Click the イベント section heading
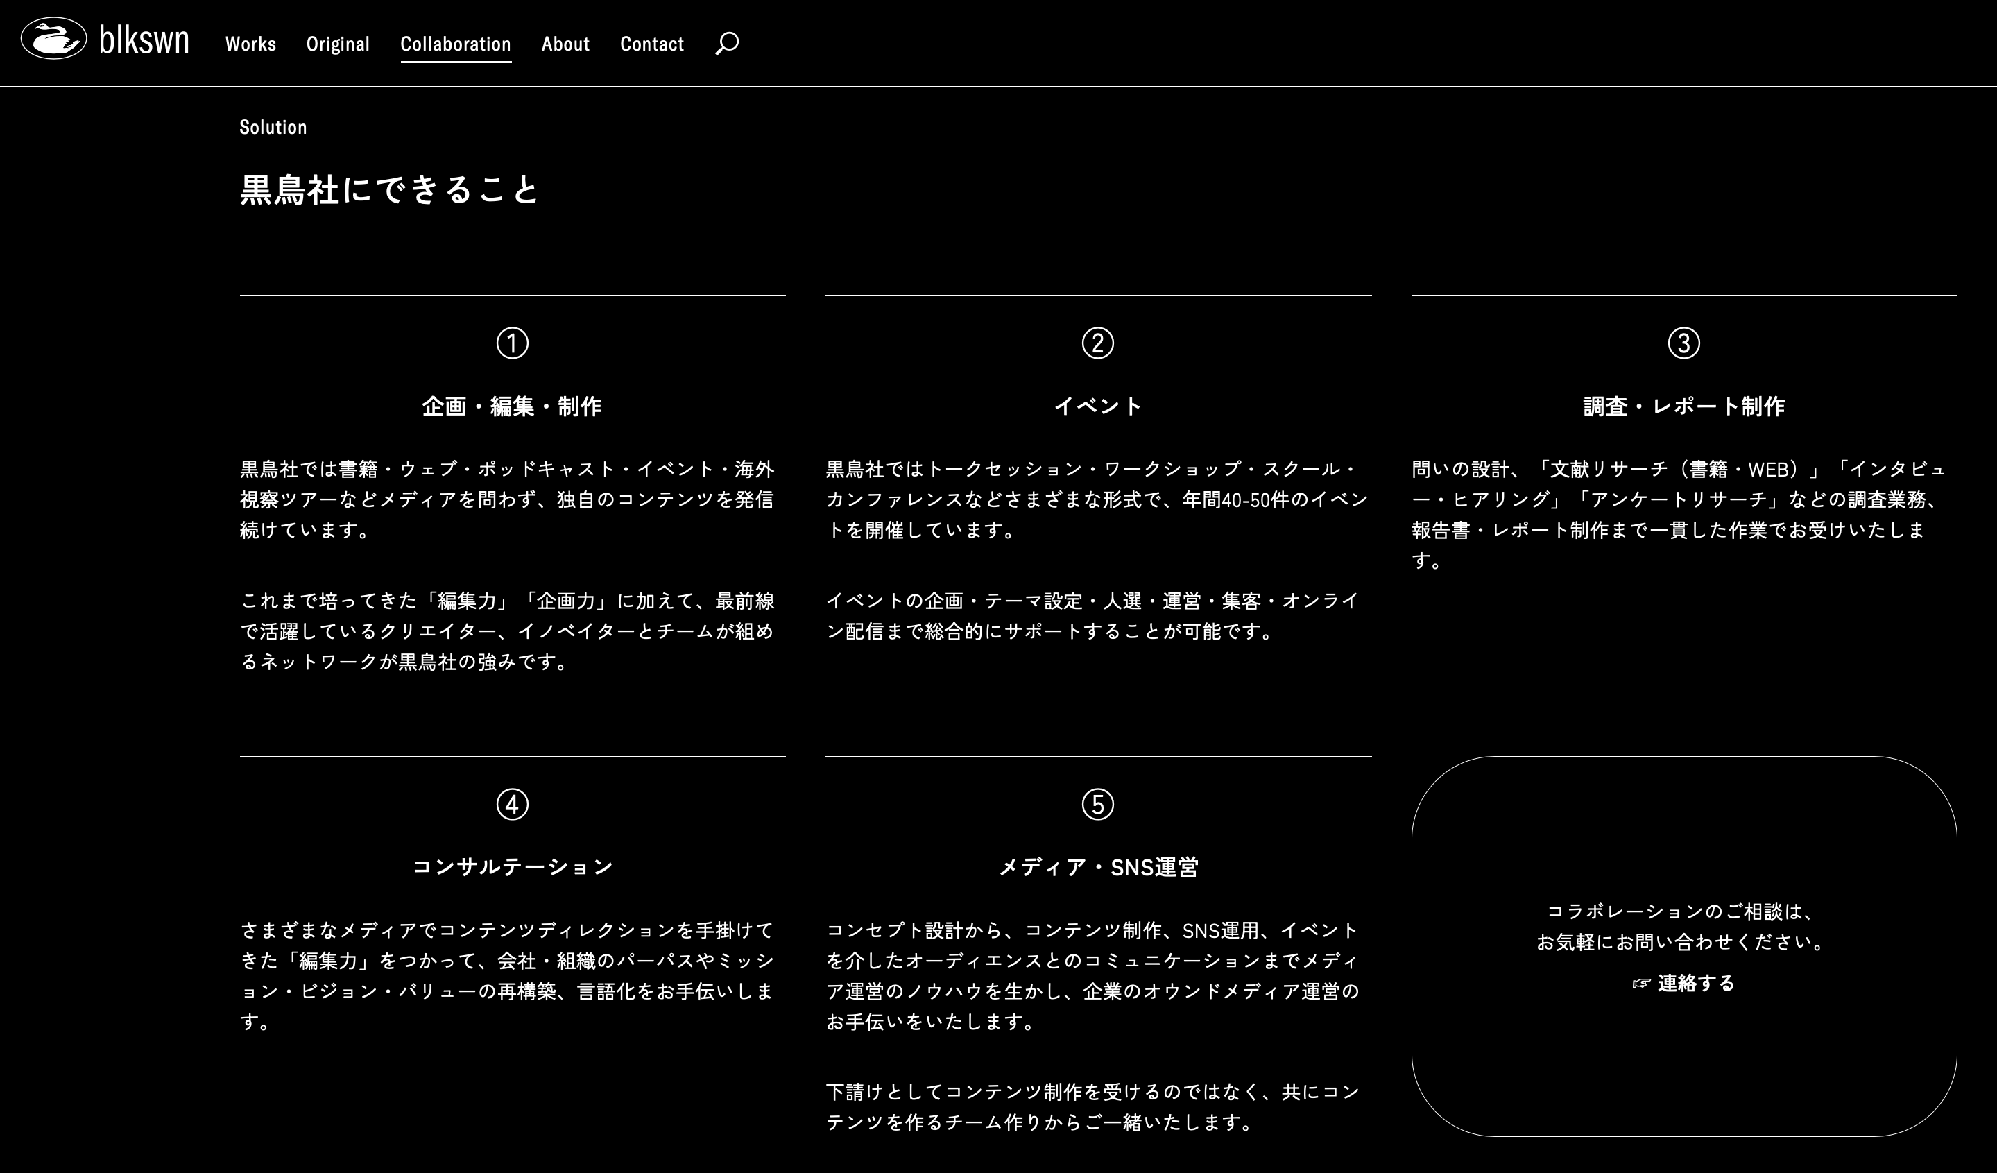1997x1173 pixels. pos(1097,406)
